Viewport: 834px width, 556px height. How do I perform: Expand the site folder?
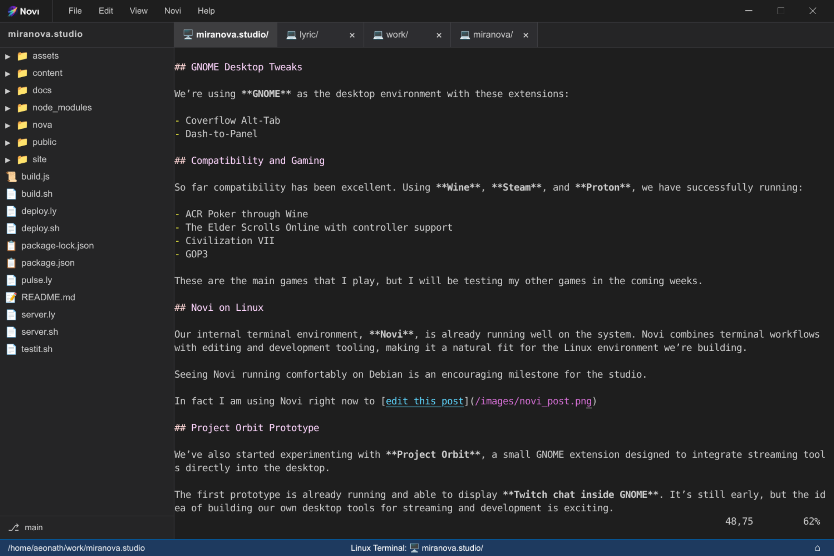click(7, 159)
